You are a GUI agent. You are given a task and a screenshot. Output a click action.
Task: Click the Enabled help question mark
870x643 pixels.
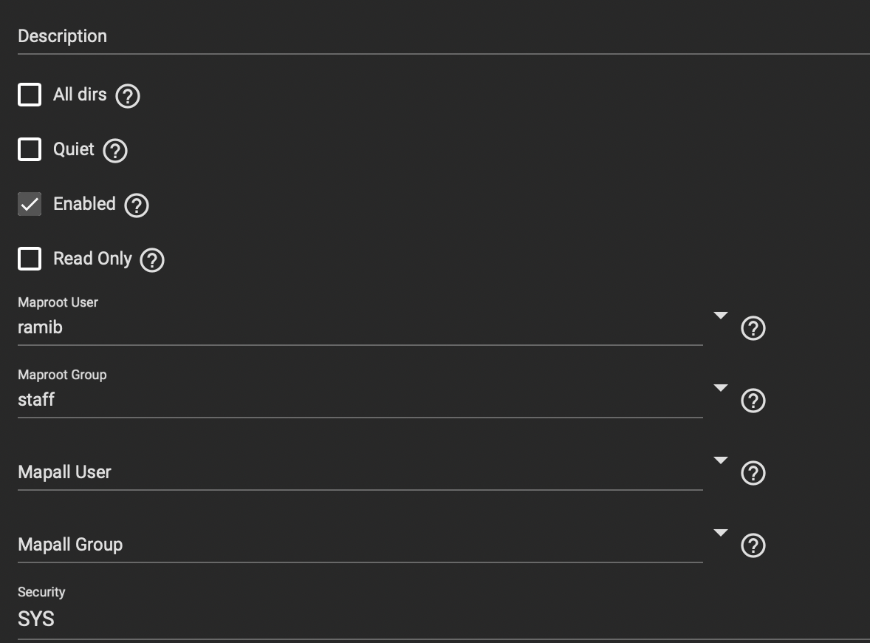(x=137, y=205)
